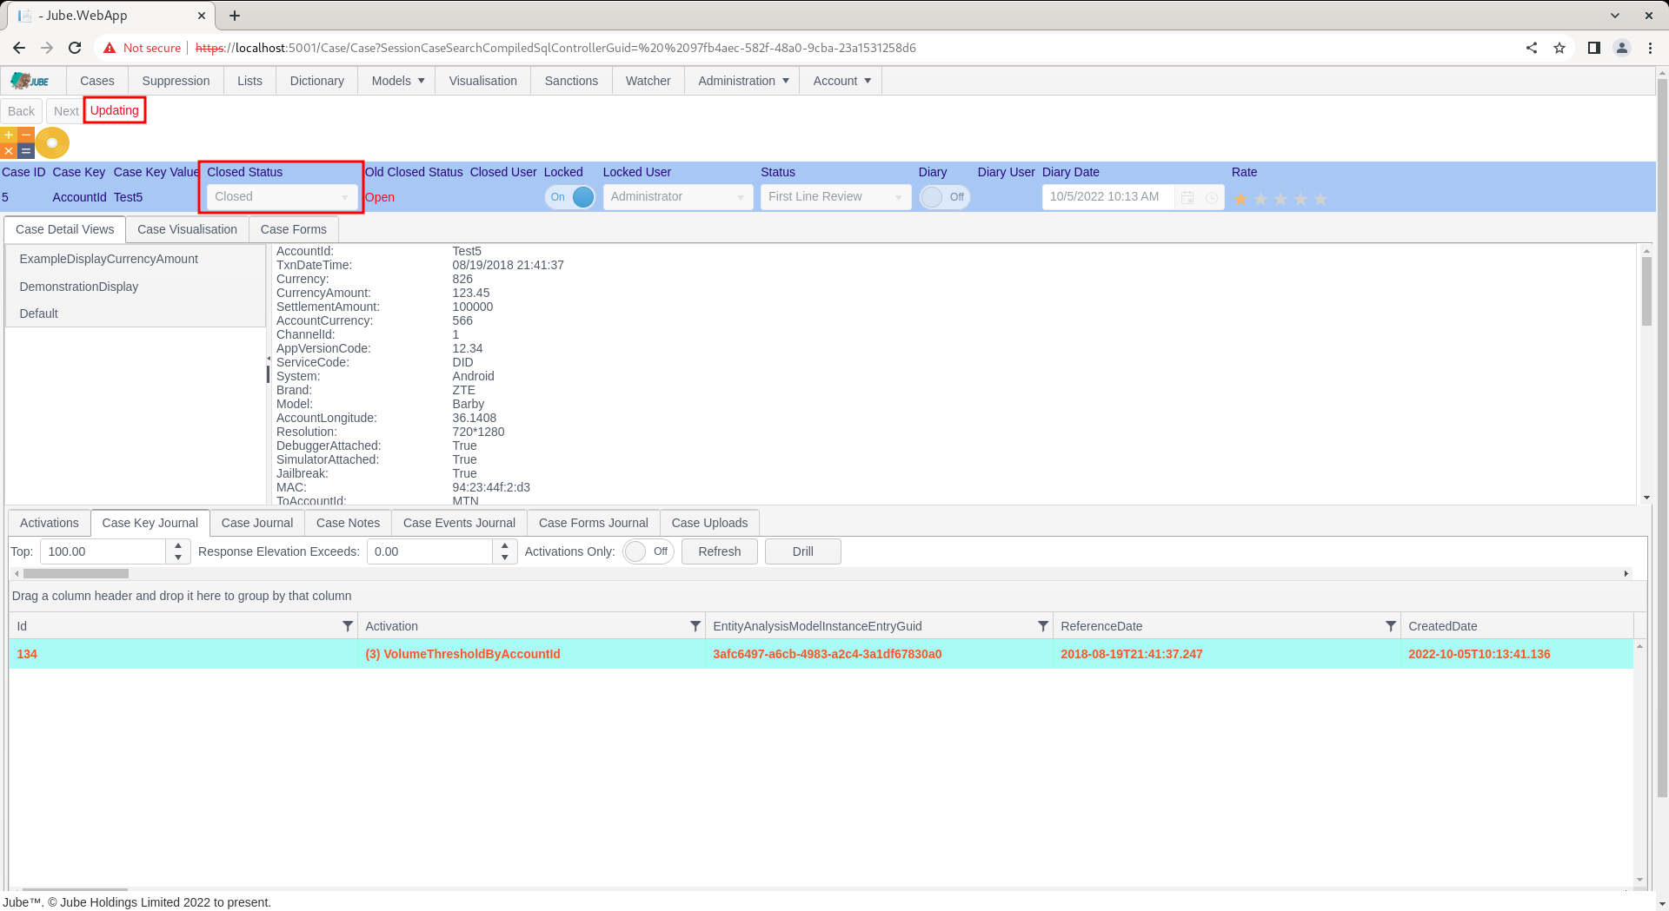Screen dimensions: 1669x911
Task: Toggle the Diary switch on
Action: click(x=944, y=197)
